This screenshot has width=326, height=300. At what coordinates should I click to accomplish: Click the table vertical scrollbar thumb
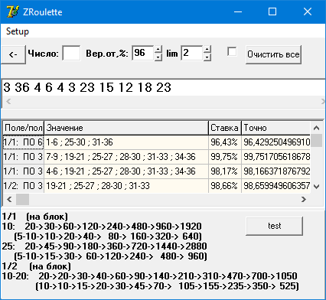pyautogui.click(x=316, y=140)
